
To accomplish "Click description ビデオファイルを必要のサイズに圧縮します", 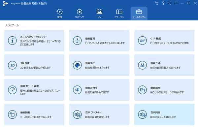I will 105,43.
